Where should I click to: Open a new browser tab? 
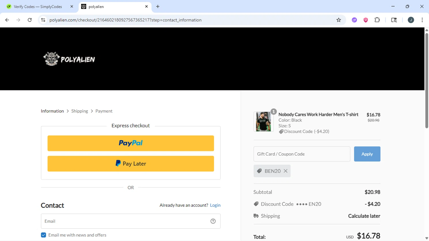pos(158,7)
